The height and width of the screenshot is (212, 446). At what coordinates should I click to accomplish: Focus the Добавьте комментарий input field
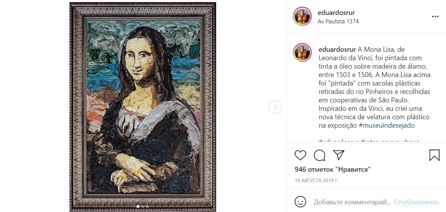tap(352, 202)
